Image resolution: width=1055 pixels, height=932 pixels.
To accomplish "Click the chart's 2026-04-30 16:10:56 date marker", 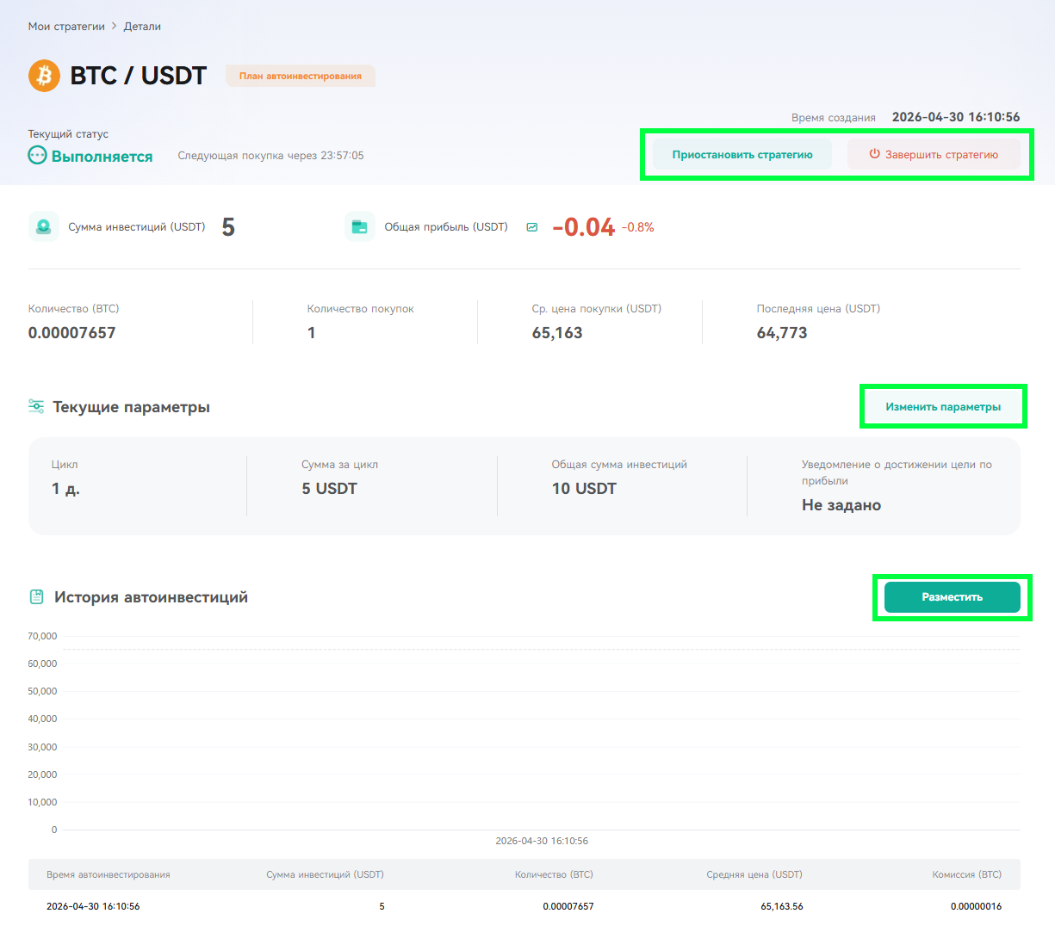I will point(542,841).
